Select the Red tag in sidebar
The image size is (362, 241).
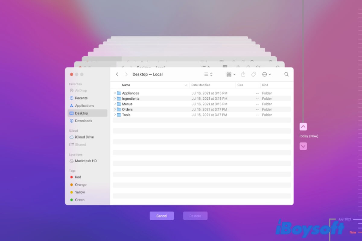[x=78, y=177]
